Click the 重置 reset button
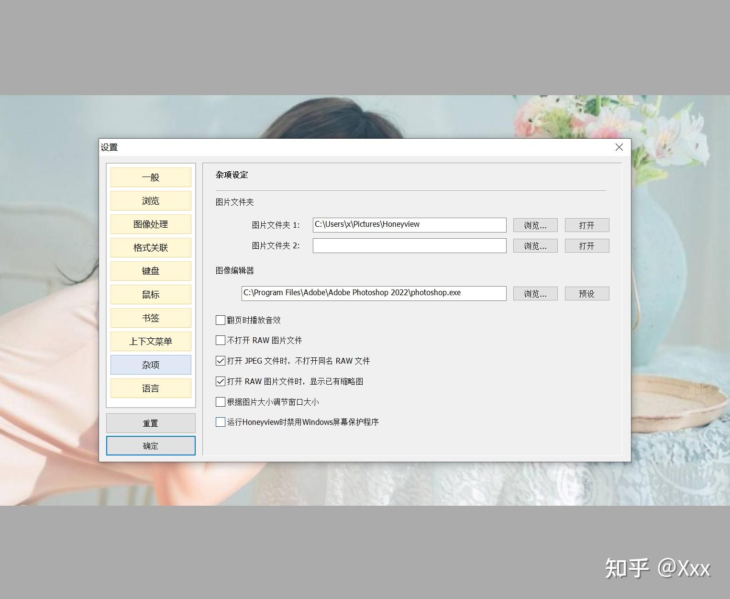The height and width of the screenshot is (599, 730). tap(150, 422)
